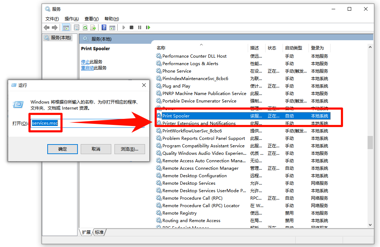The height and width of the screenshot is (247, 380).
Task: Close the Run dialog
Action: pyautogui.click(x=144, y=85)
